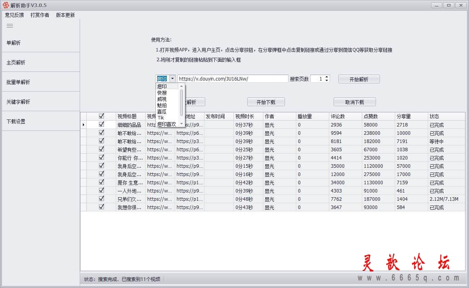The height and width of the screenshot is (288, 469).
Task: Click the dropdown list scrollbar thumb
Action: pos(181,103)
